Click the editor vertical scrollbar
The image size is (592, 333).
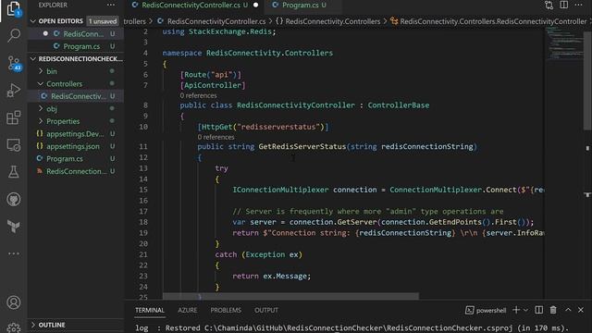point(587,80)
